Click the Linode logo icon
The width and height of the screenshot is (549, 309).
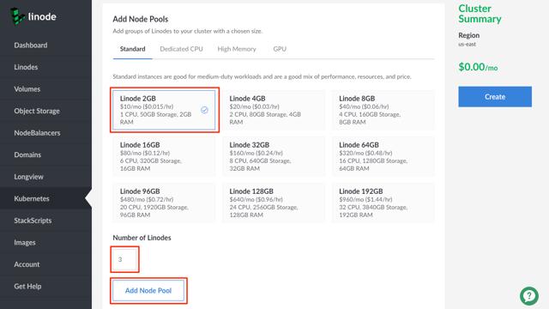coord(17,16)
